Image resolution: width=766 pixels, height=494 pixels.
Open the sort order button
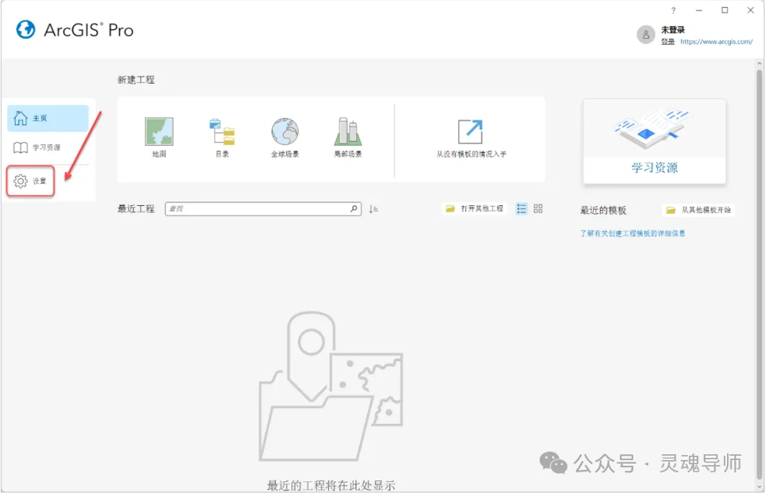coord(374,209)
